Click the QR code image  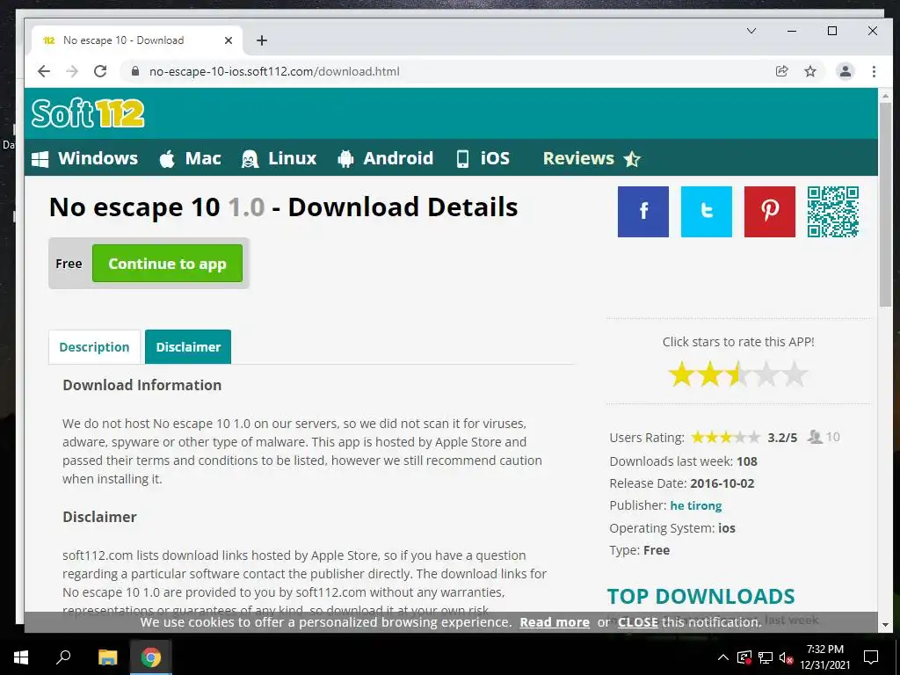click(x=833, y=211)
